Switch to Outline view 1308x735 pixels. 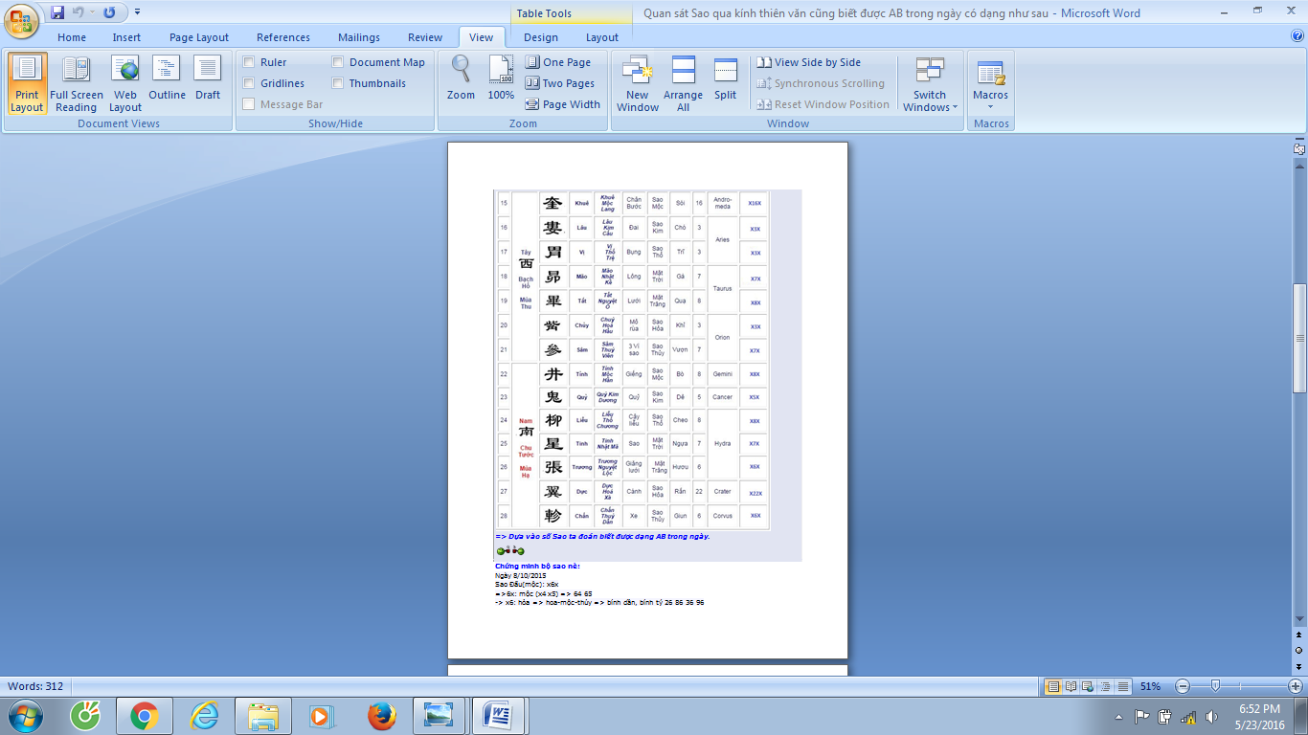(x=167, y=83)
